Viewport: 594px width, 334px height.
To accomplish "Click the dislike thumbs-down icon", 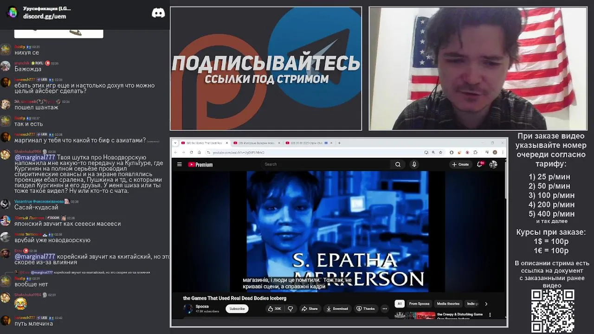I will coord(291,308).
